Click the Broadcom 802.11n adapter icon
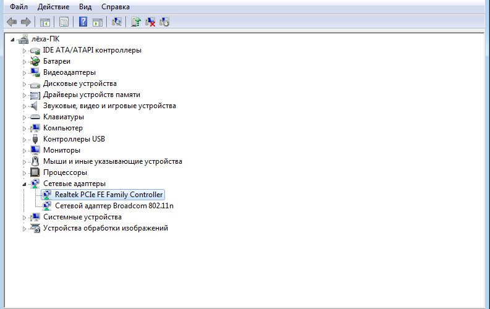 (47, 206)
